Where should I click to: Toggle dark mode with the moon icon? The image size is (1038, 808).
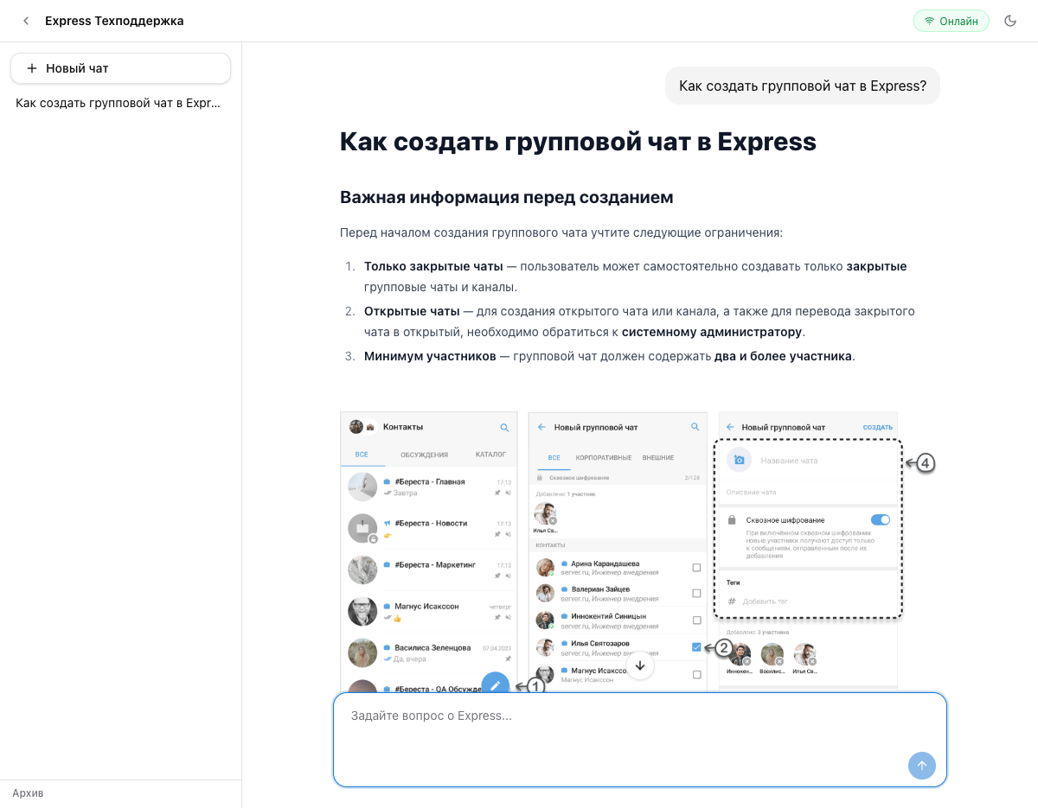1009,21
